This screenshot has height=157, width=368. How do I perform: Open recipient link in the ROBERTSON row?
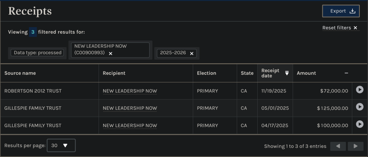pos(130,91)
